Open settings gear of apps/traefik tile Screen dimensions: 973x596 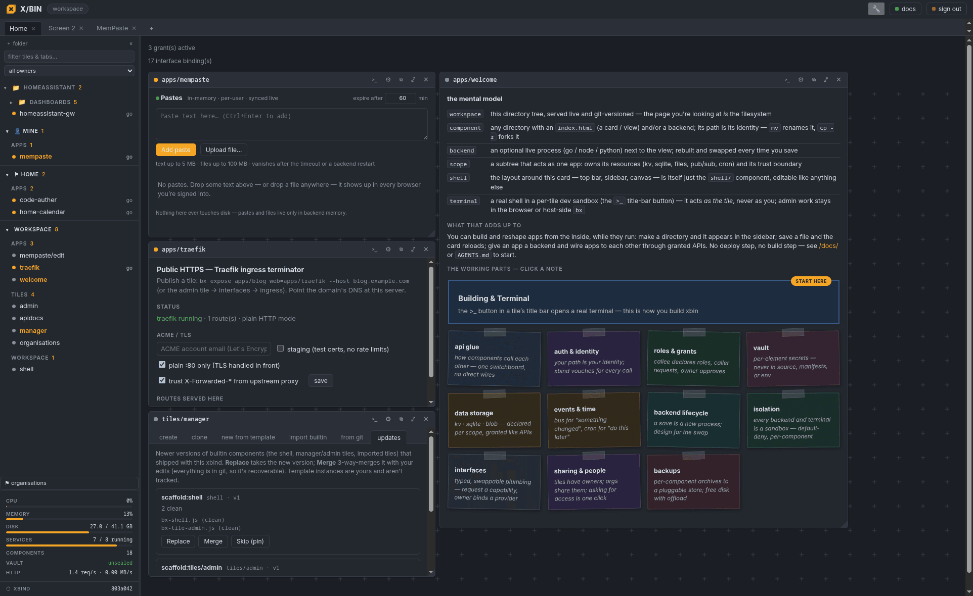tap(388, 250)
